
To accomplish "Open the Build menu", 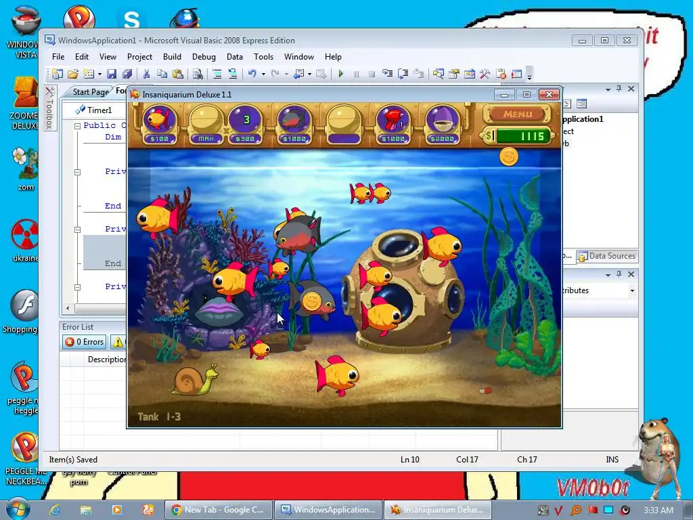I will [172, 57].
